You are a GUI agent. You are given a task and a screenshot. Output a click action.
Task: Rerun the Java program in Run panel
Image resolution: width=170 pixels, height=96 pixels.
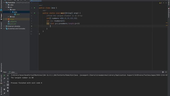point(4,75)
